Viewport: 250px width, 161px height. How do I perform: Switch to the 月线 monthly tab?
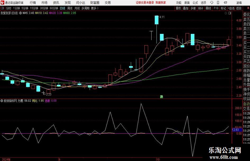tap(77, 8)
